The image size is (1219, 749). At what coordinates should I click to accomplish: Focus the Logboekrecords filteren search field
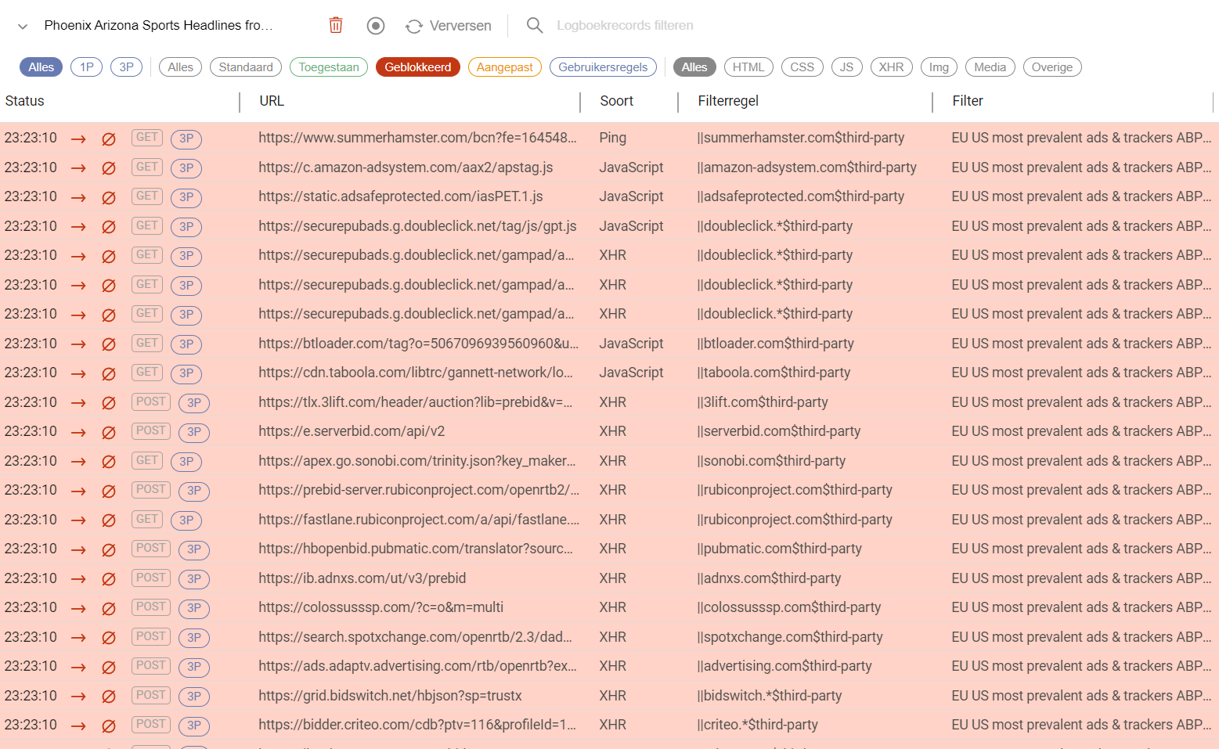[x=625, y=25]
